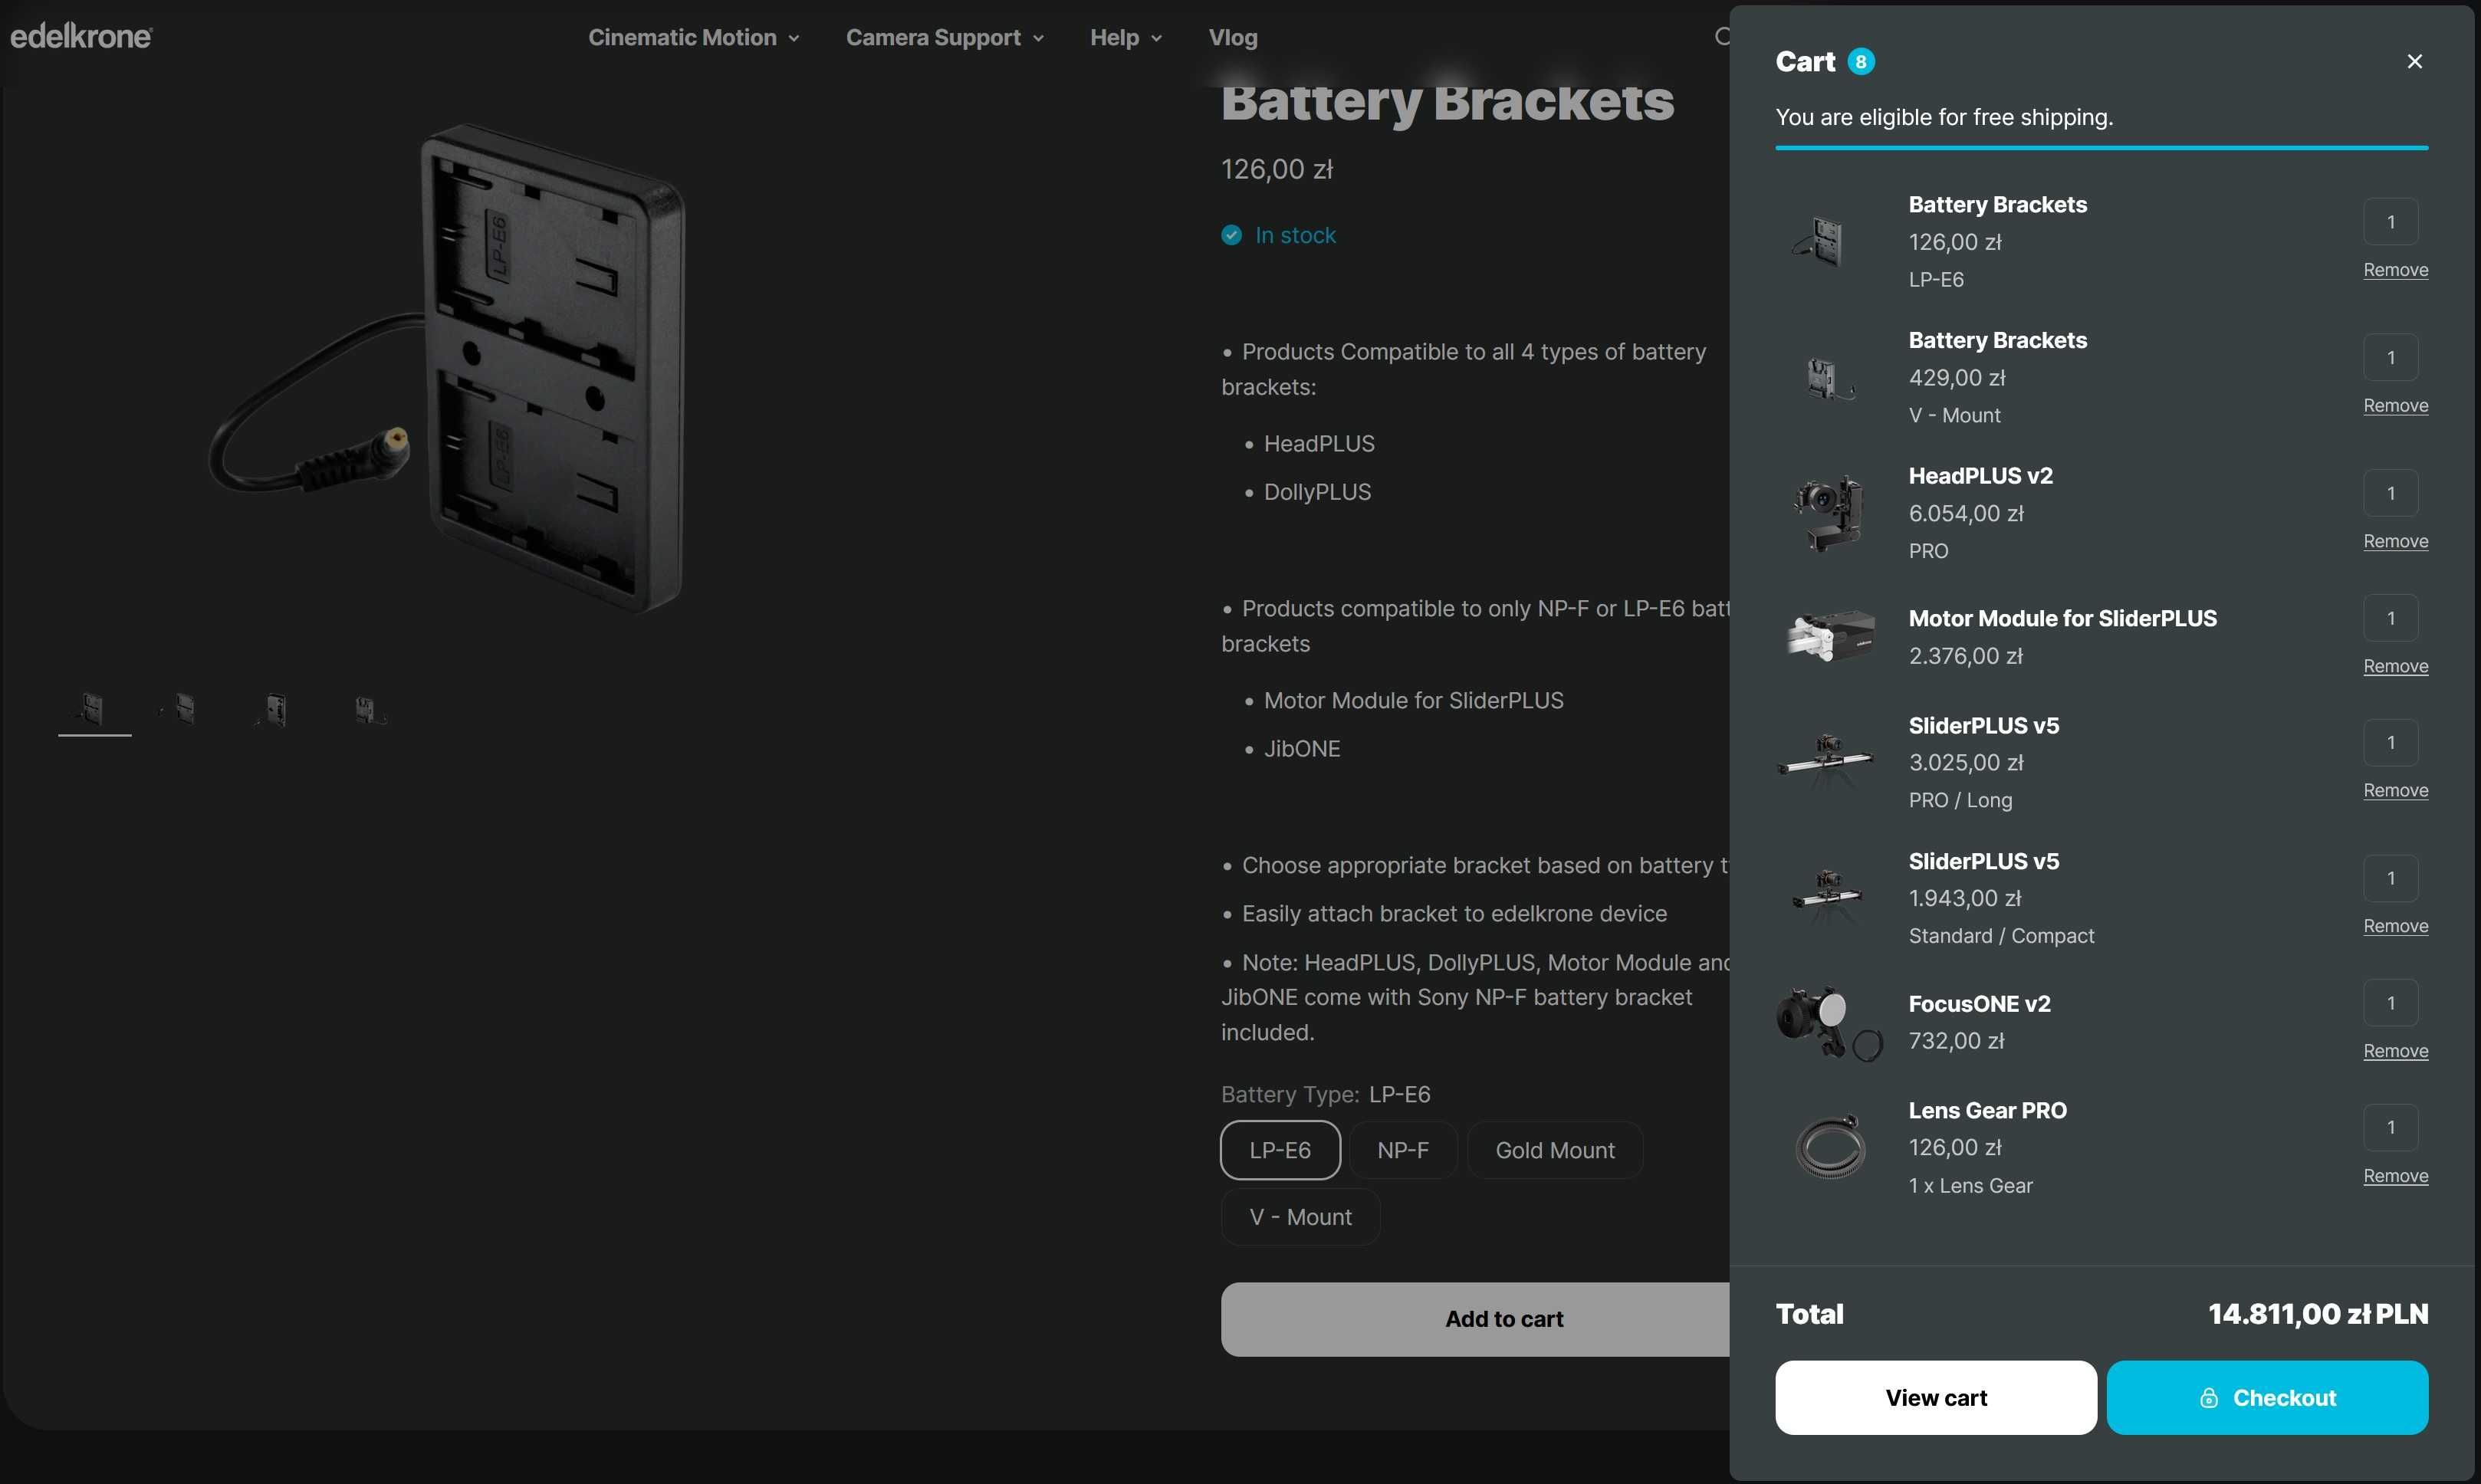2481x1484 pixels.
Task: Proceed to Checkout
Action: point(2267,1398)
